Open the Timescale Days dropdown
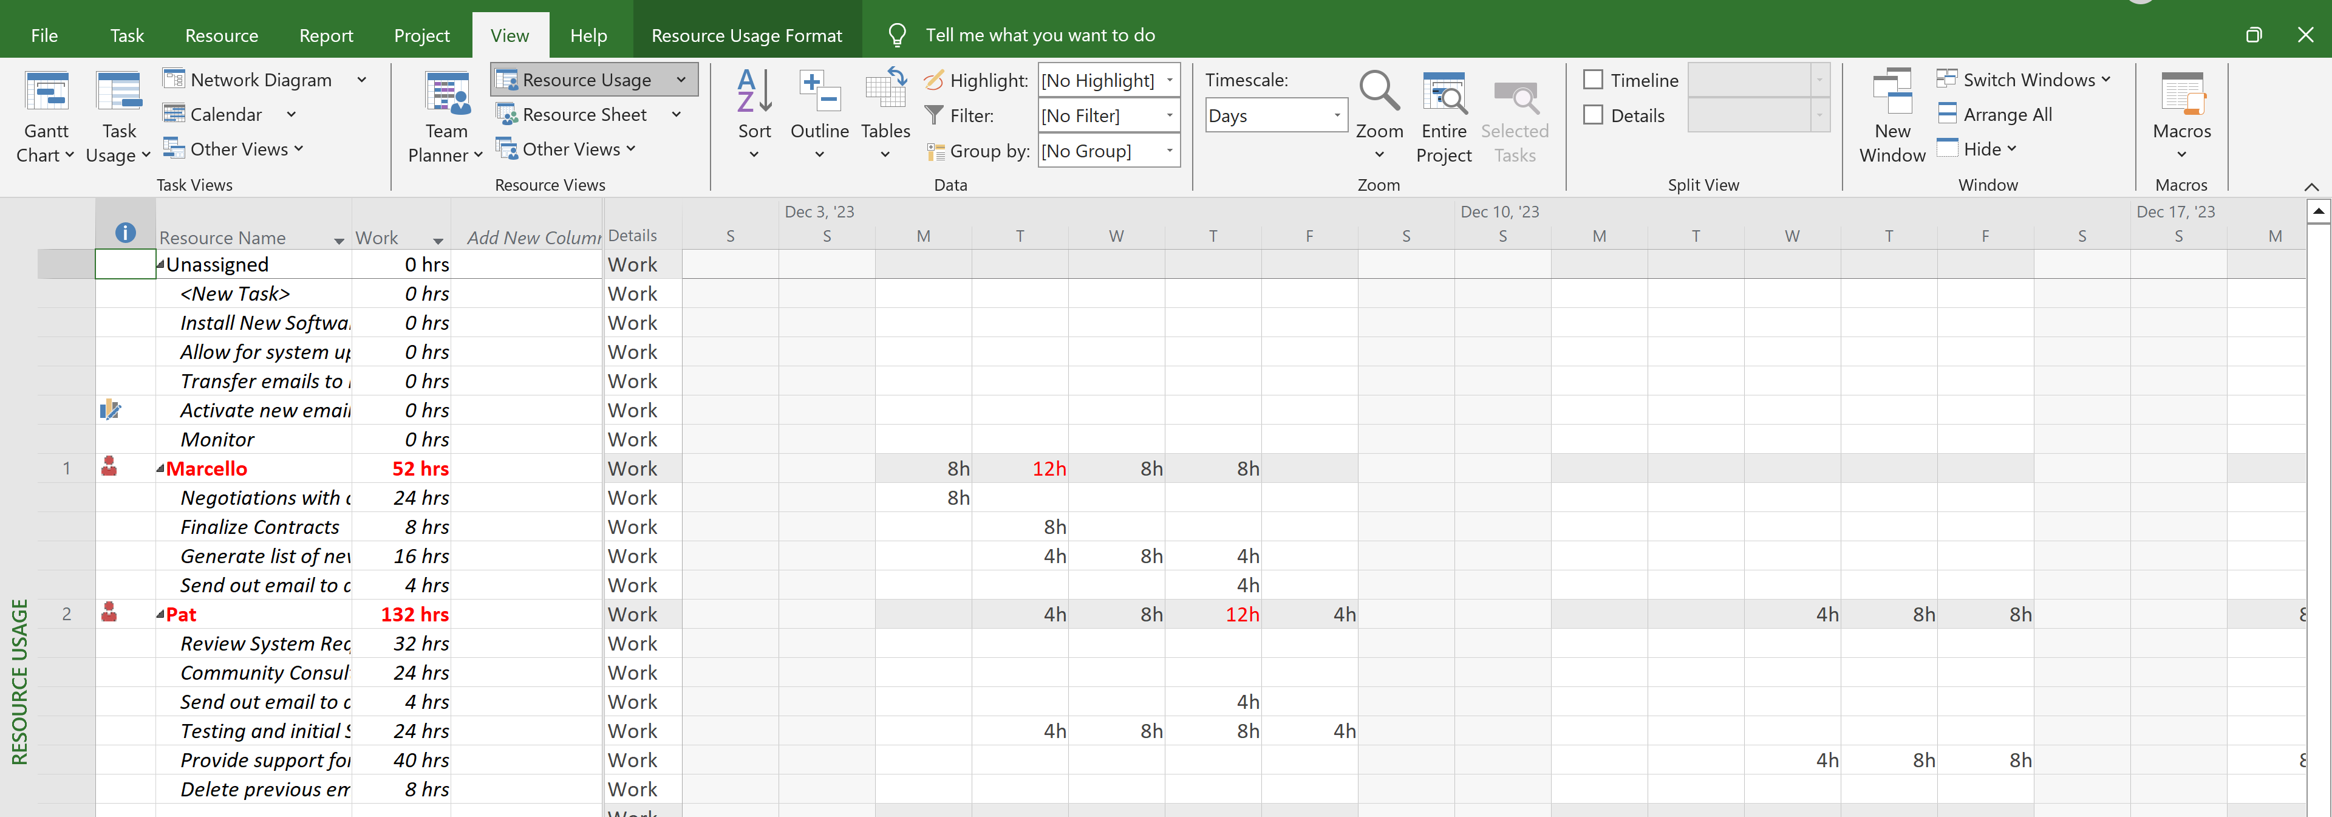This screenshot has width=2332, height=817. point(1336,116)
